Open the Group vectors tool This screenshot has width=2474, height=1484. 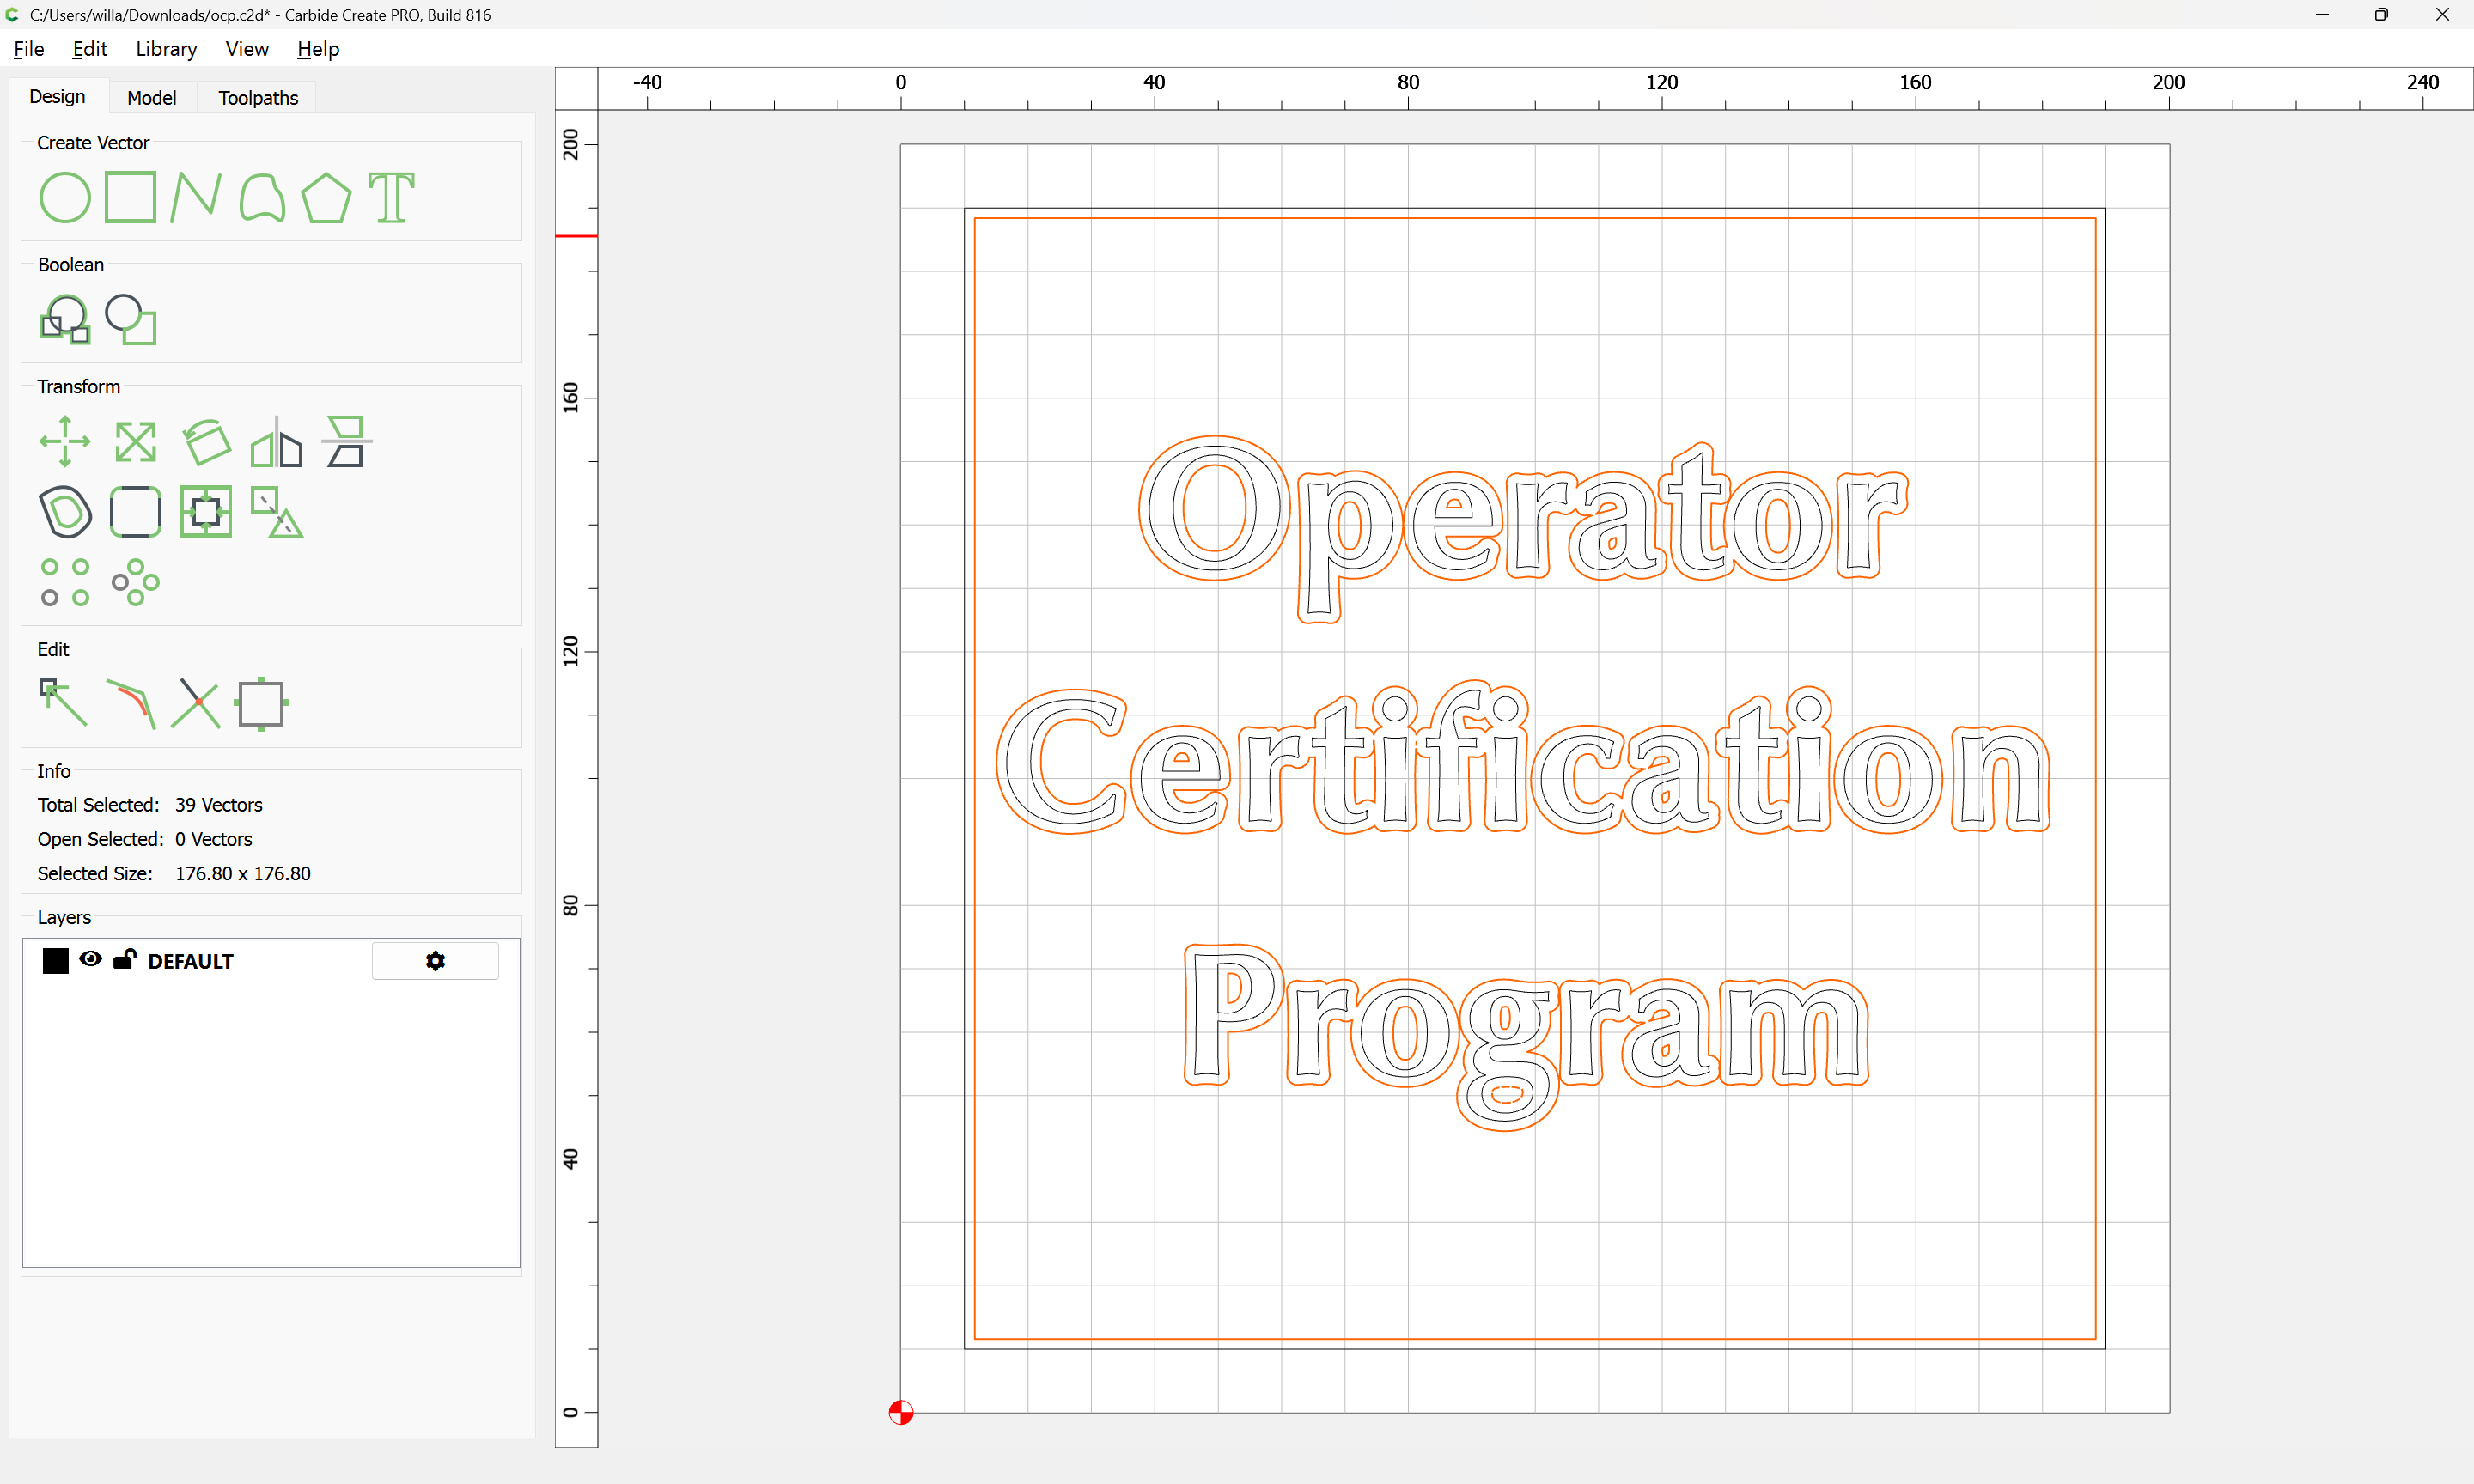tap(206, 511)
